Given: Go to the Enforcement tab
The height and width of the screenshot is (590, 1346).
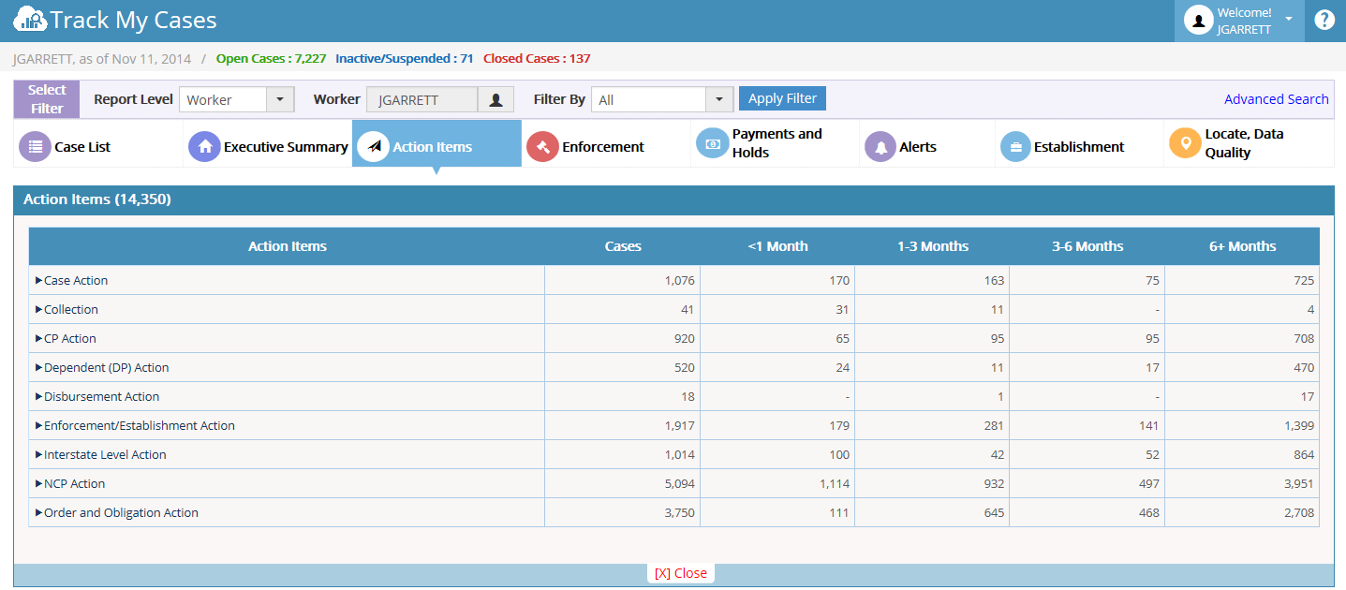Looking at the screenshot, I should tap(606, 144).
